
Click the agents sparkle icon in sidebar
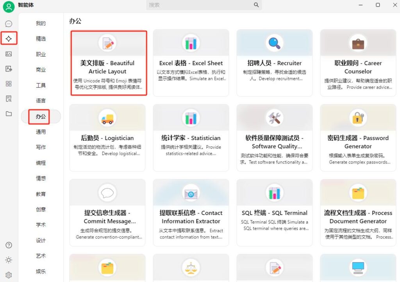coord(9,39)
